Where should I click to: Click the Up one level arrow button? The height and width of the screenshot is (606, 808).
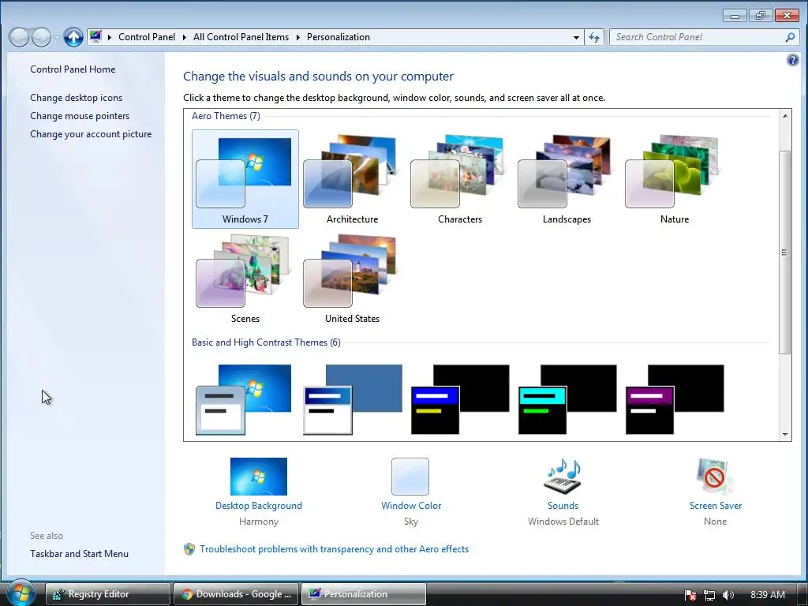(x=73, y=37)
